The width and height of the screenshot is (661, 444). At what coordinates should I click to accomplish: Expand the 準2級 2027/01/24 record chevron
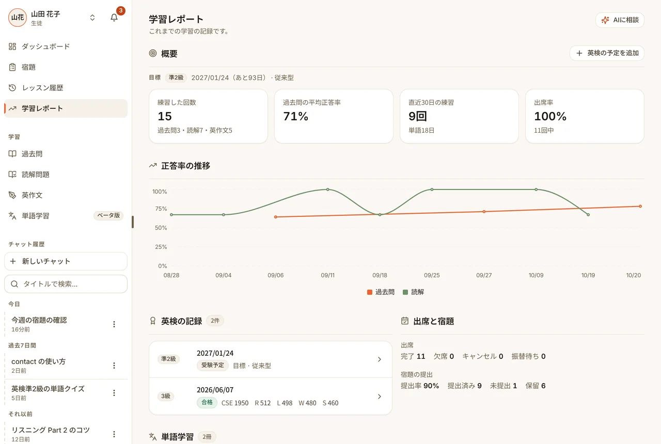pos(380,359)
